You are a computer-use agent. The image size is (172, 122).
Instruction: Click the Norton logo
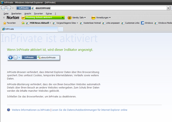pos(13,18)
